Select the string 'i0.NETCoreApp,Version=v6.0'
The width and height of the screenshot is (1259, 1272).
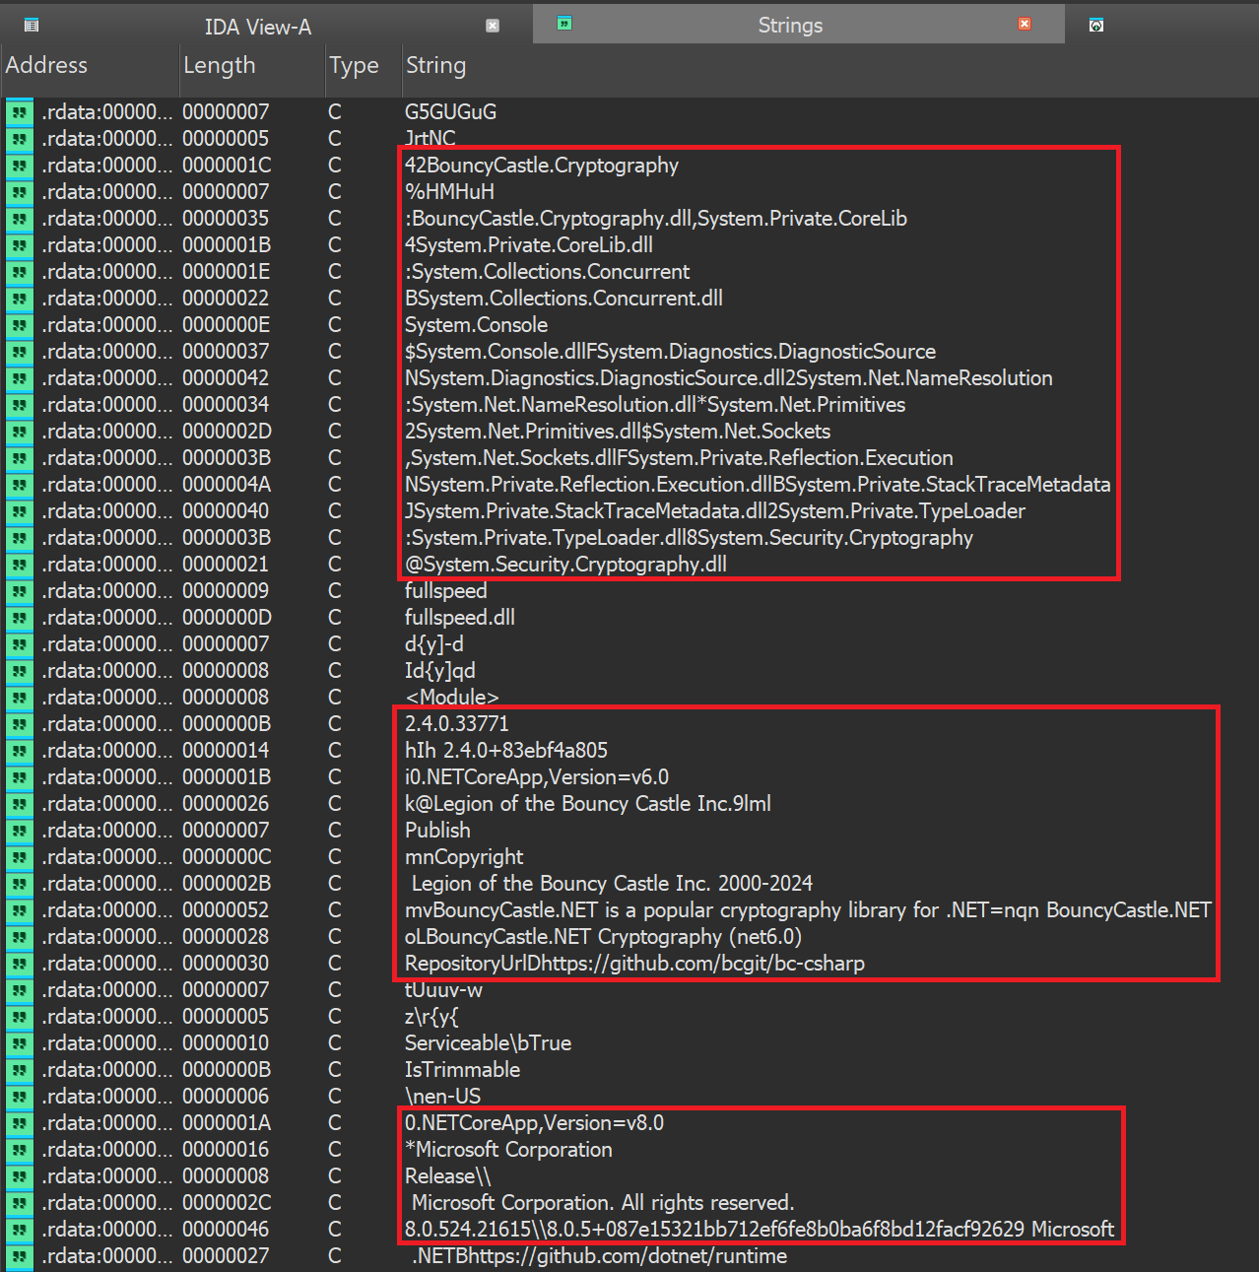pyautogui.click(x=537, y=777)
